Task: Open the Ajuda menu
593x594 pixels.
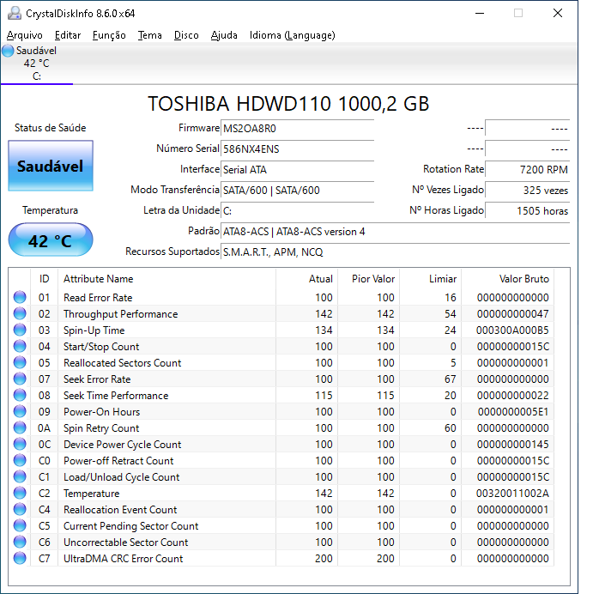Action: [x=224, y=35]
